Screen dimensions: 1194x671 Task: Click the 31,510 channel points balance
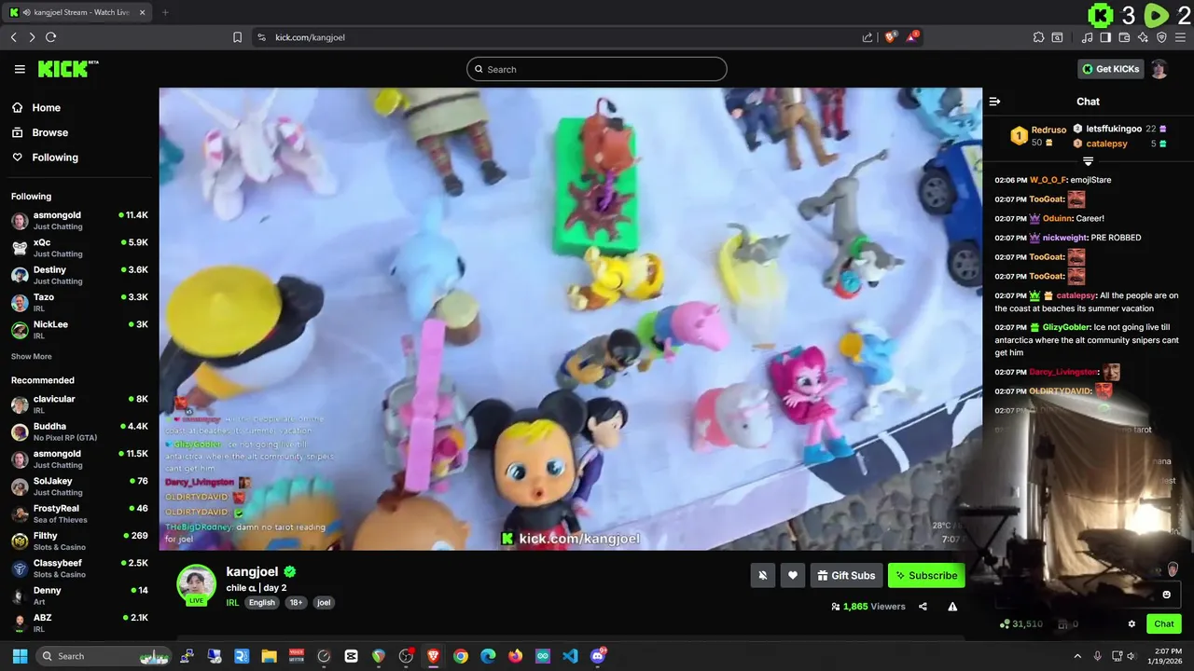1021,623
